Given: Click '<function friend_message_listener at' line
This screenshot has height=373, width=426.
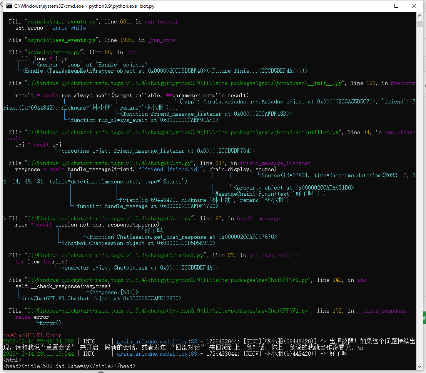Looking at the screenshot, I should click(206, 114).
